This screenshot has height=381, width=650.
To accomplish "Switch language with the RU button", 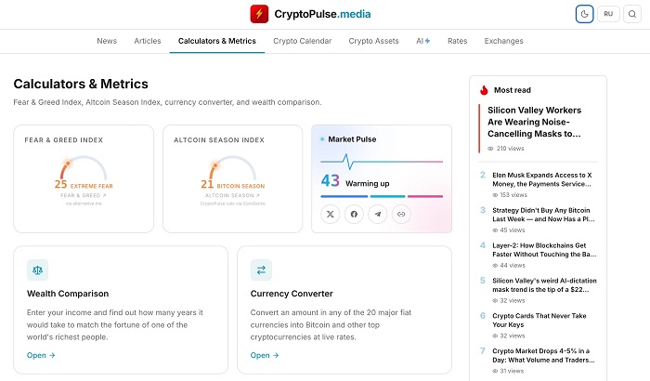I will pos(608,14).
